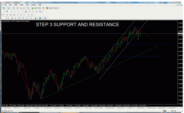Open the Strategy Tester
The height and width of the screenshot is (113, 184).
click(x=28, y=8)
